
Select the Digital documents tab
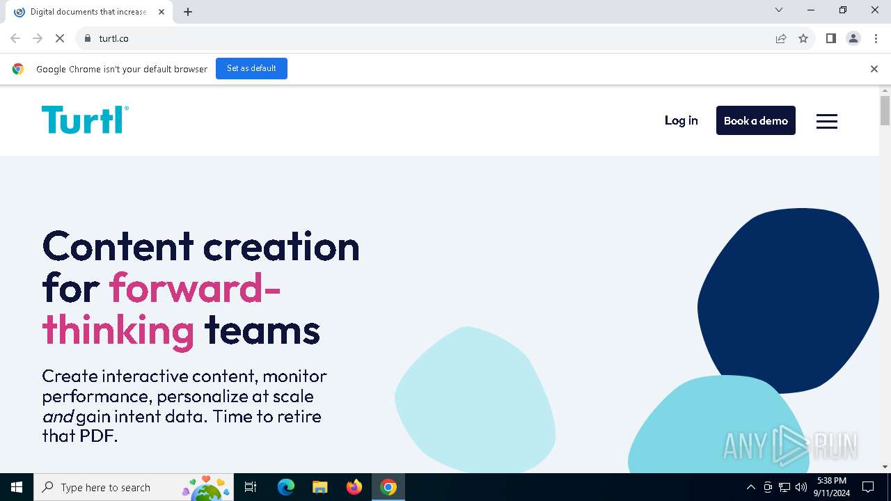pos(89,12)
